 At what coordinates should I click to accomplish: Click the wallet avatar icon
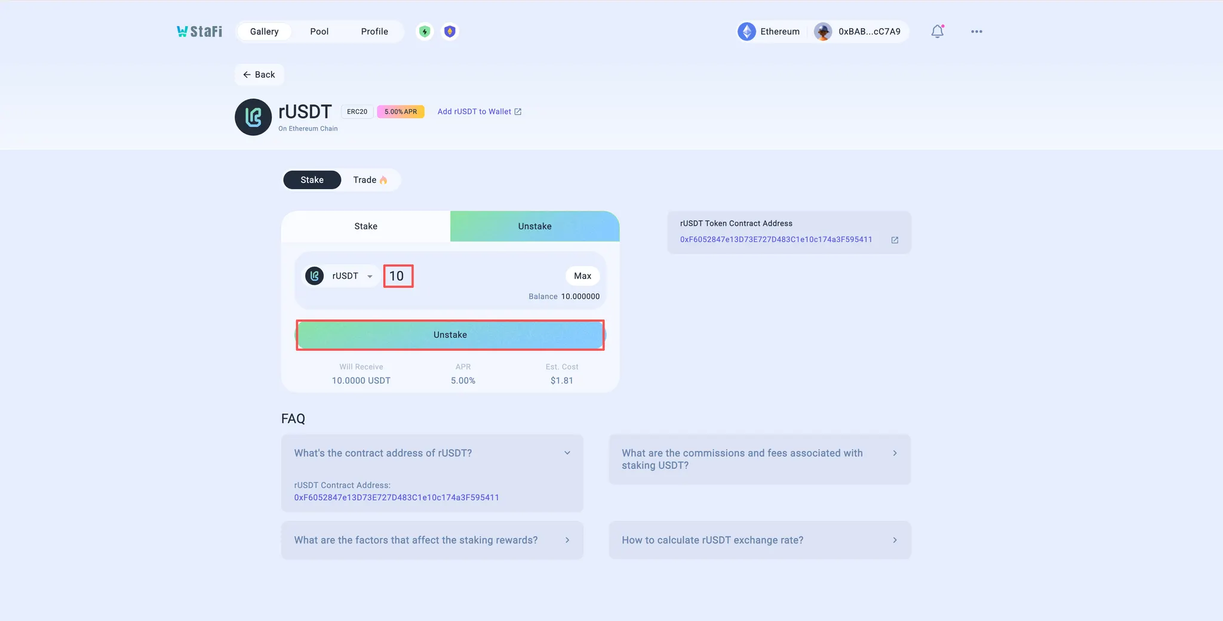pyautogui.click(x=823, y=32)
